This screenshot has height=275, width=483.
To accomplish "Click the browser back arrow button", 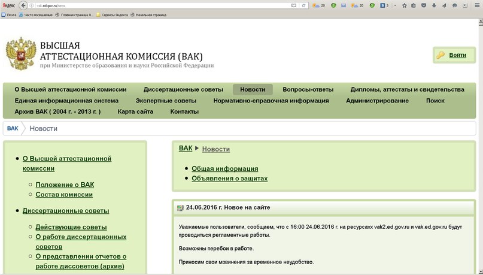I will point(23,5).
